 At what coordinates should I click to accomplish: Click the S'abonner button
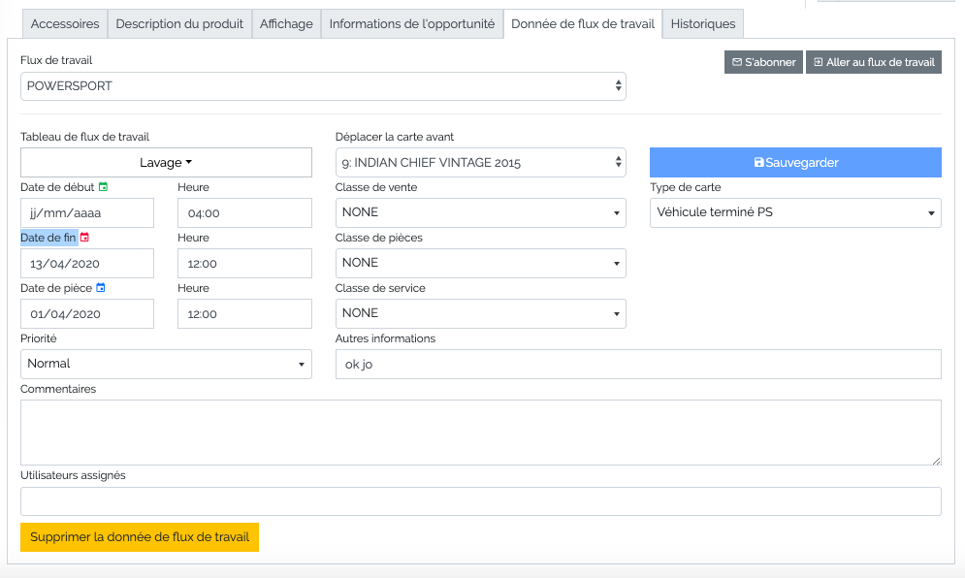(763, 62)
